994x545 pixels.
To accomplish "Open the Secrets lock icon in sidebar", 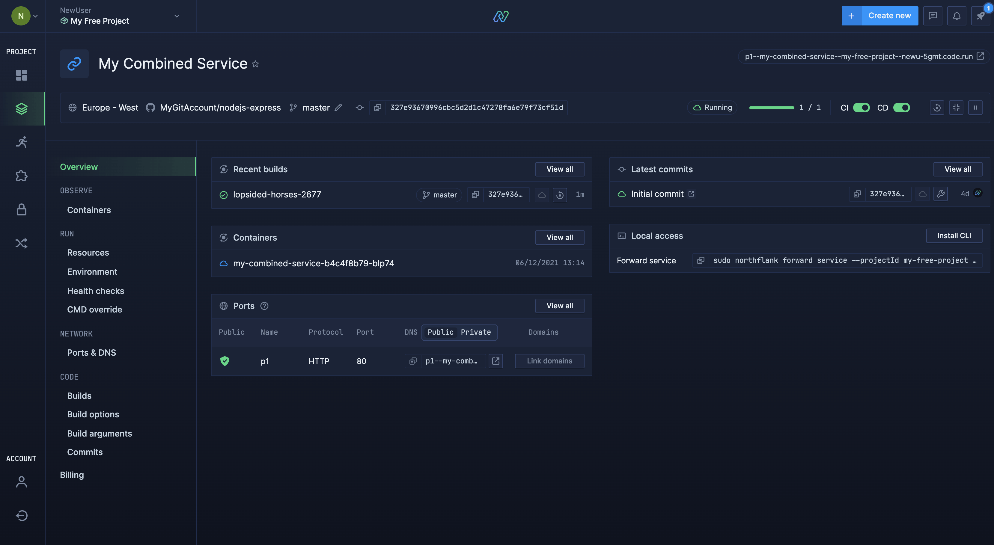I will [x=22, y=209].
